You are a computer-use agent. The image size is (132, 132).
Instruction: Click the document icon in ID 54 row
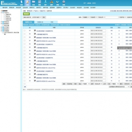[35, 50]
